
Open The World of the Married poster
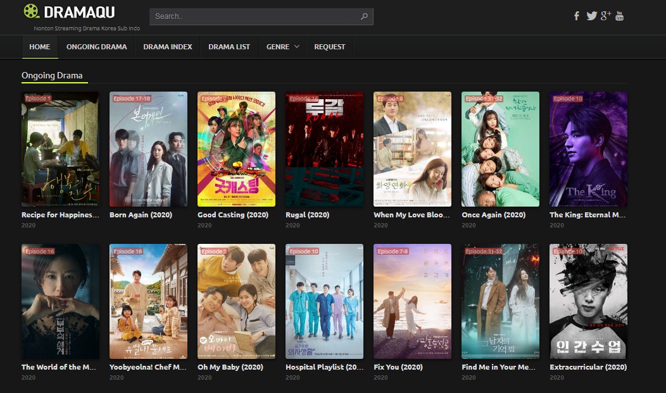coord(60,301)
